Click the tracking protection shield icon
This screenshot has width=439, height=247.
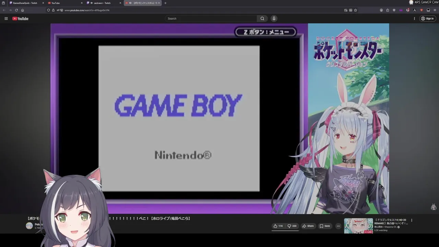tap(49, 10)
